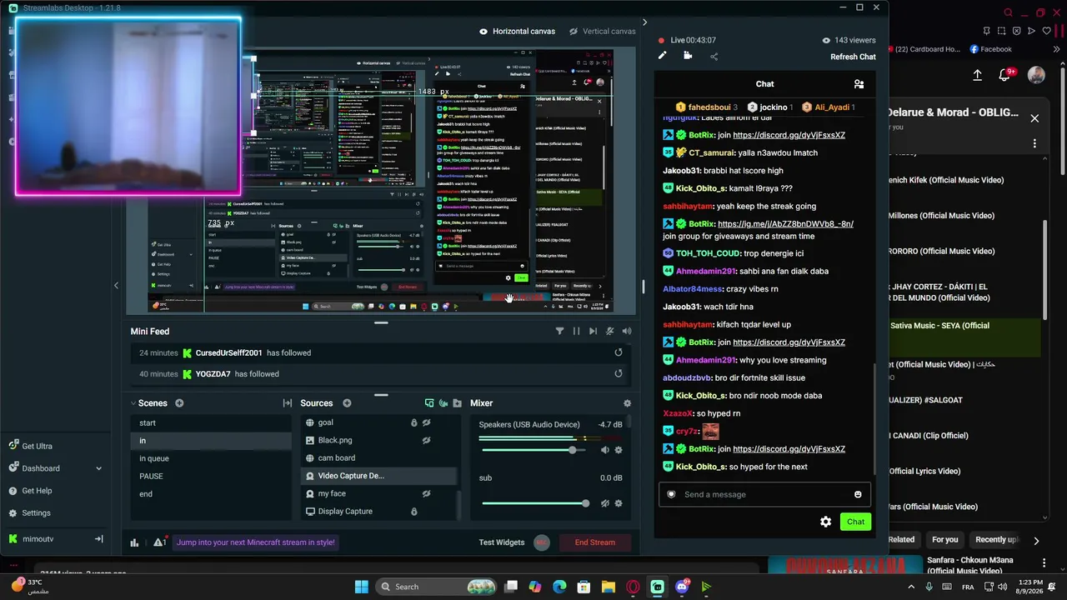The width and height of the screenshot is (1067, 600).
Task: Expand the Dashboard sidebar menu
Action: [98, 468]
